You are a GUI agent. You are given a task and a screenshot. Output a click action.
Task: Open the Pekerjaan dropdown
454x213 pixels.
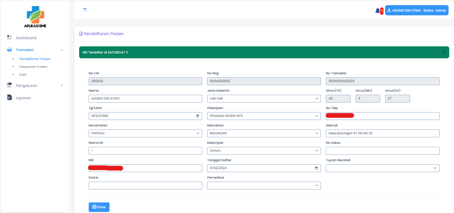[264, 116]
